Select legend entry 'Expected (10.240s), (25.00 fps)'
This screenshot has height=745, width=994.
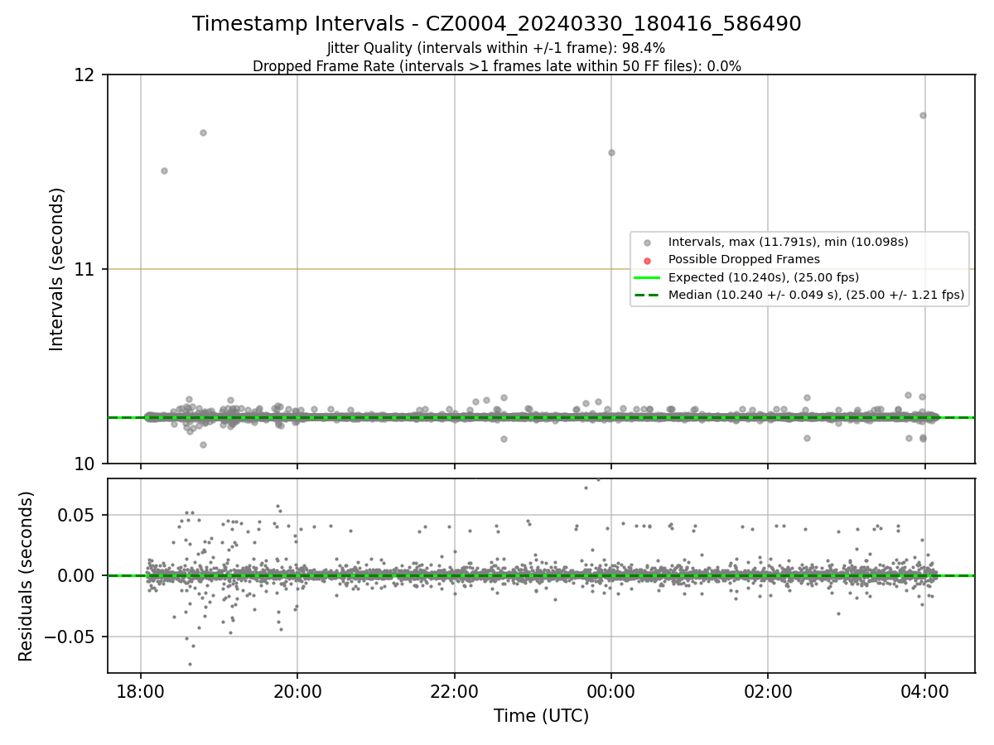764,277
